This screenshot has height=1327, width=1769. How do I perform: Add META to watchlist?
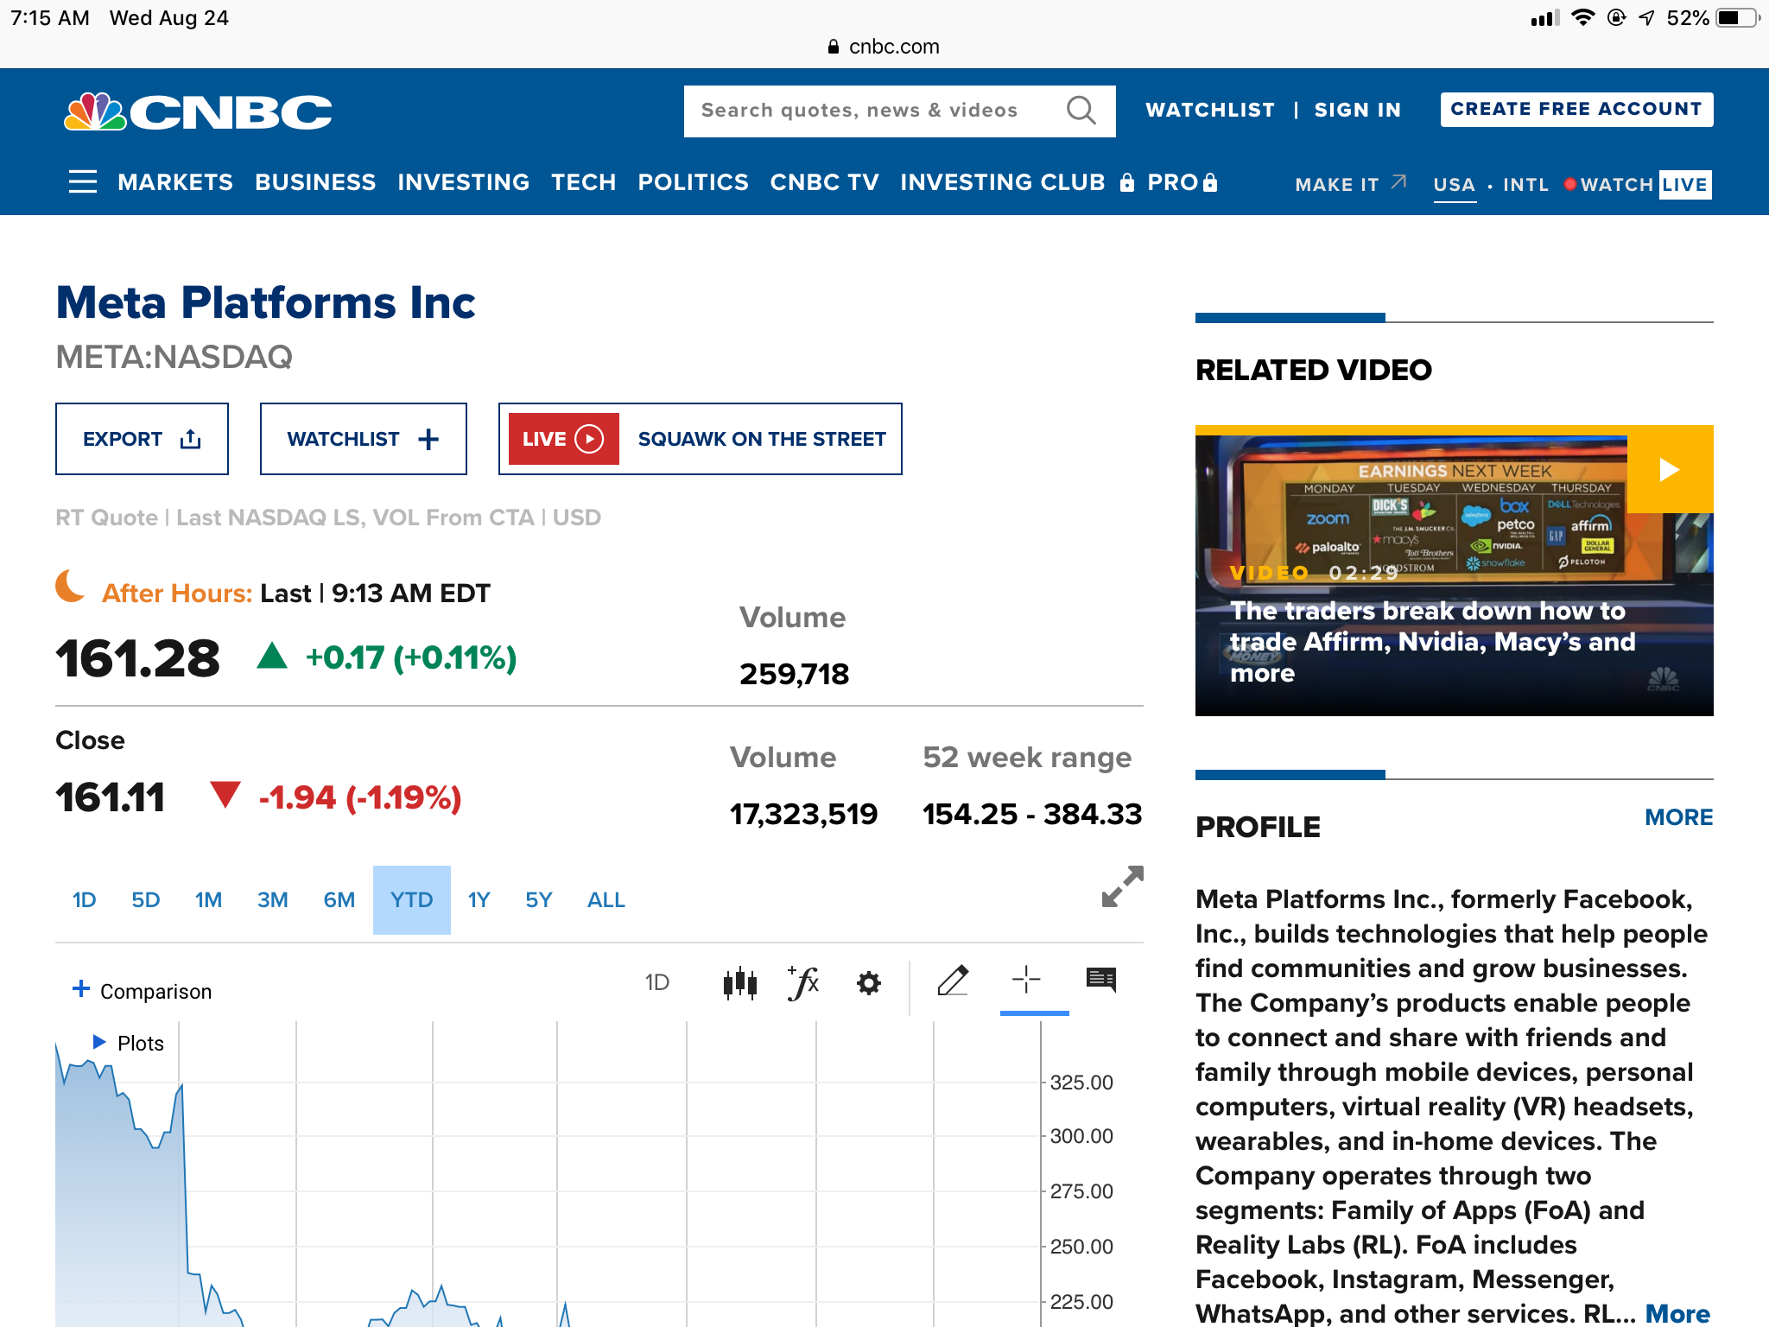pos(364,439)
